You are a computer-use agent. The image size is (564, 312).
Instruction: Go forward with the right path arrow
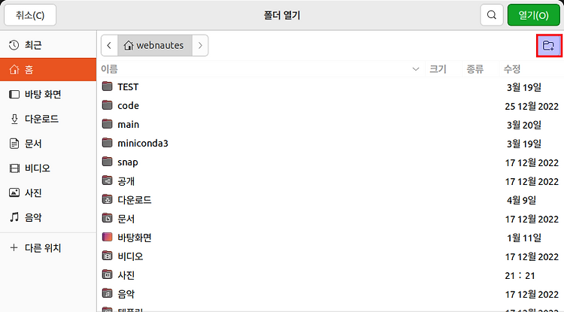tap(200, 45)
